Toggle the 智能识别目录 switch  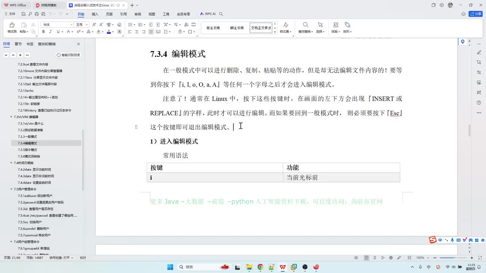pos(68,55)
